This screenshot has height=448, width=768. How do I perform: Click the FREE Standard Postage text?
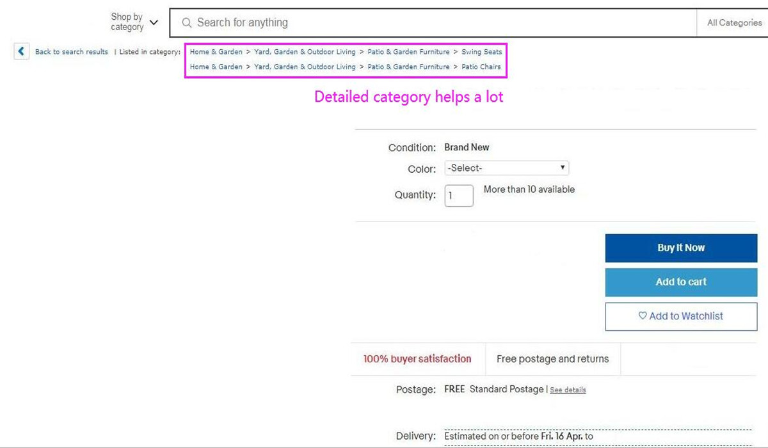(x=494, y=389)
